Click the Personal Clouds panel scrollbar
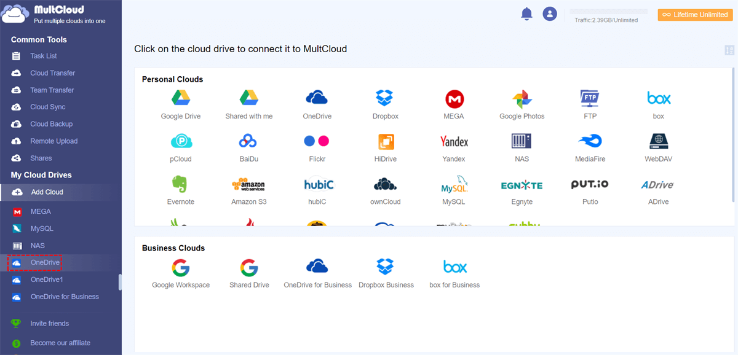The height and width of the screenshot is (355, 738). click(x=732, y=135)
